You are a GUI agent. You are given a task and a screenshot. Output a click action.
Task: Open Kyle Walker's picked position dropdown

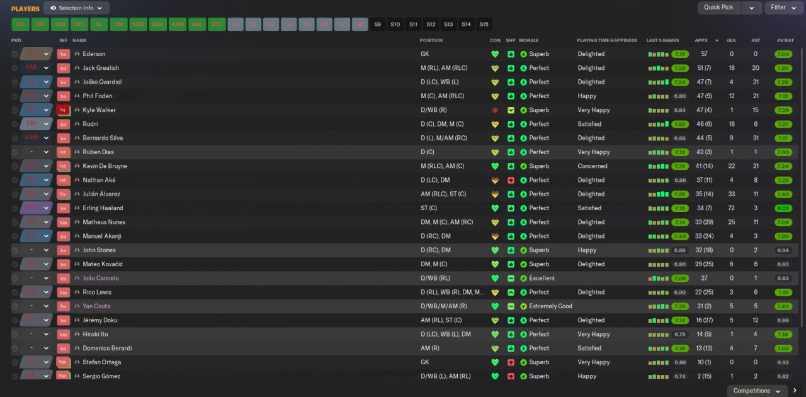46,110
